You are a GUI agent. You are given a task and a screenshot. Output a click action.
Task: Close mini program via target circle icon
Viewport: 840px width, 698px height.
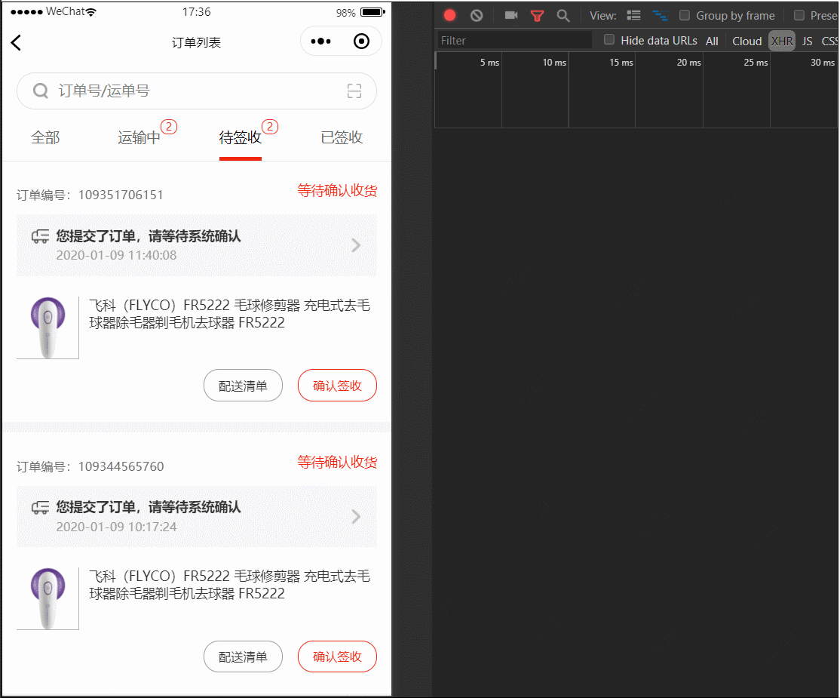[362, 42]
